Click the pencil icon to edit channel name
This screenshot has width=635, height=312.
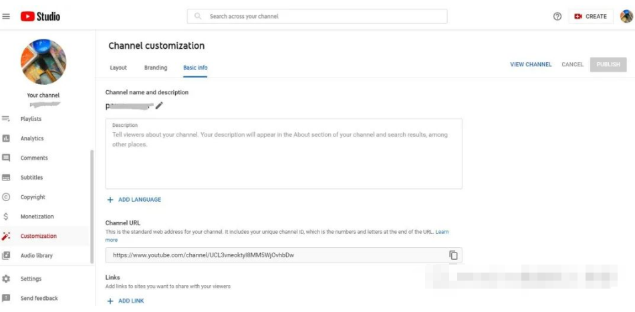pyautogui.click(x=159, y=106)
